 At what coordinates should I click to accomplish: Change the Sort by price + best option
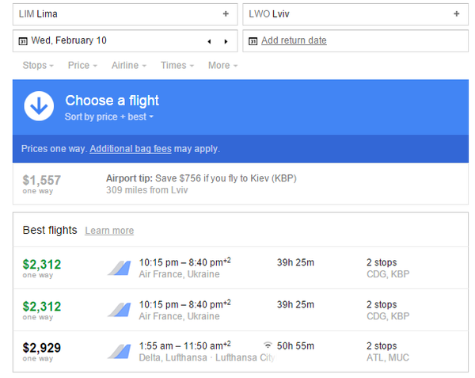pos(109,117)
